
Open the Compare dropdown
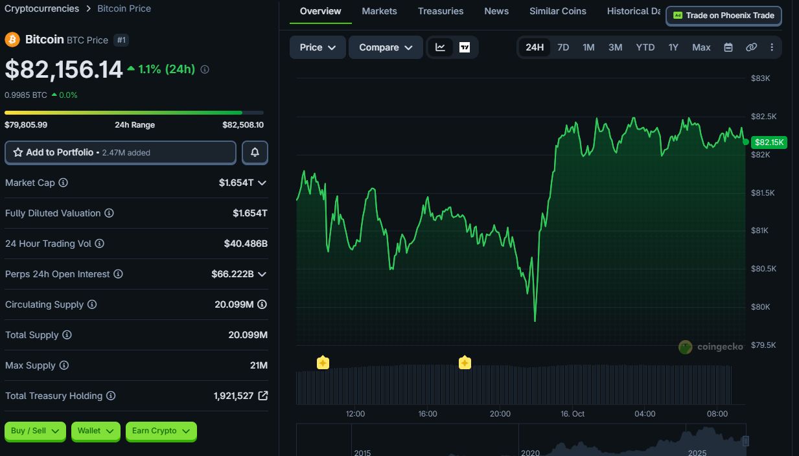pyautogui.click(x=386, y=47)
